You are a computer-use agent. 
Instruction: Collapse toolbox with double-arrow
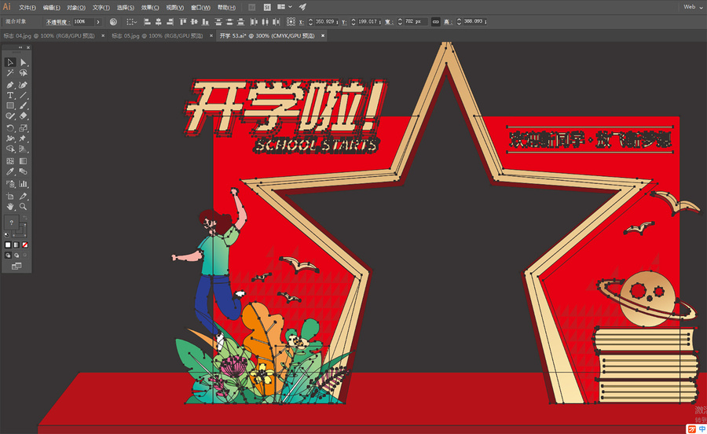(x=20, y=47)
